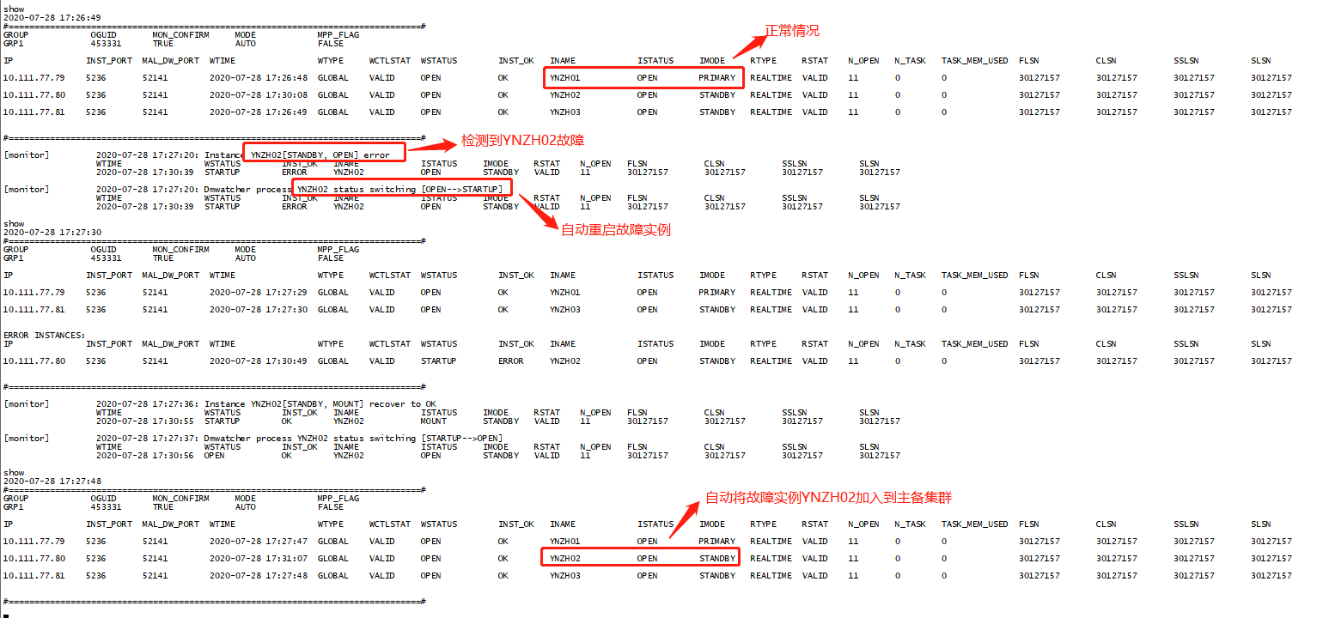
Task: Select the WTIME cell 2020-07-28 17:30:49
Action: coord(259,361)
